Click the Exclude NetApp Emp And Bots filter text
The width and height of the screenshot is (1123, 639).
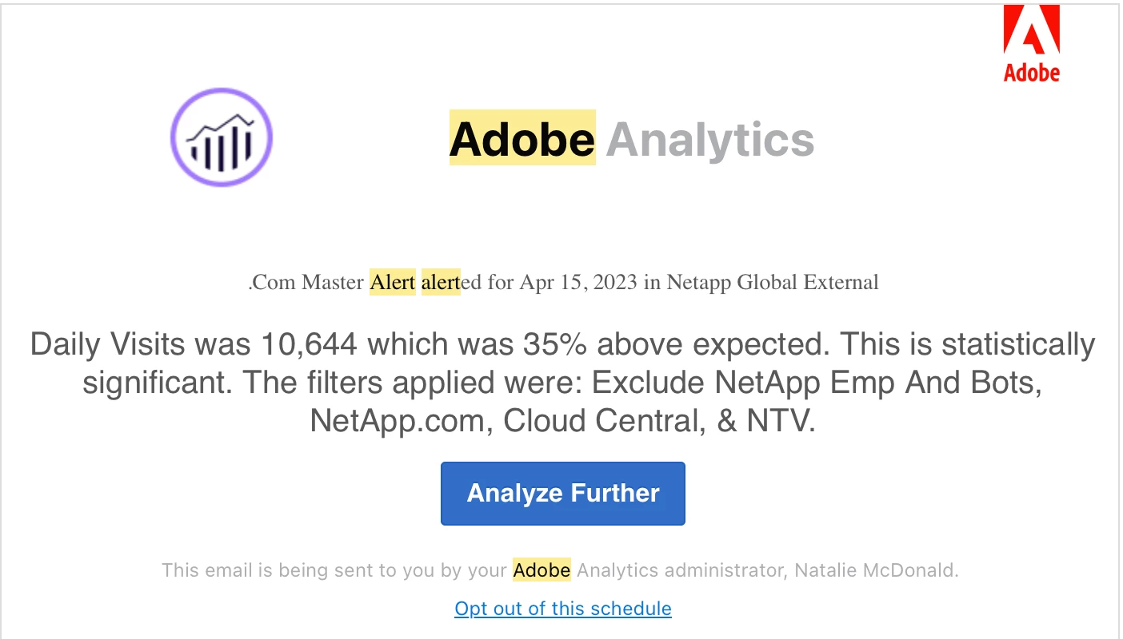tap(816, 383)
